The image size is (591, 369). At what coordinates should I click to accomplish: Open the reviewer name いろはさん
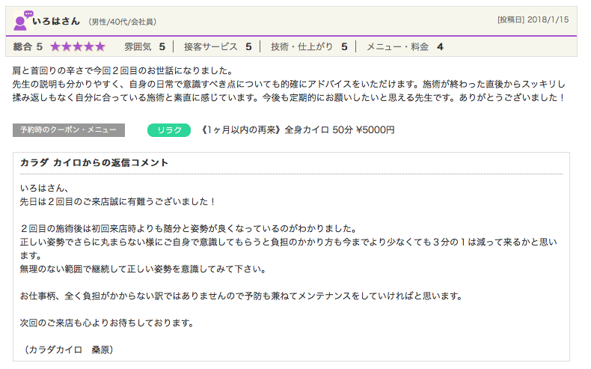point(56,21)
